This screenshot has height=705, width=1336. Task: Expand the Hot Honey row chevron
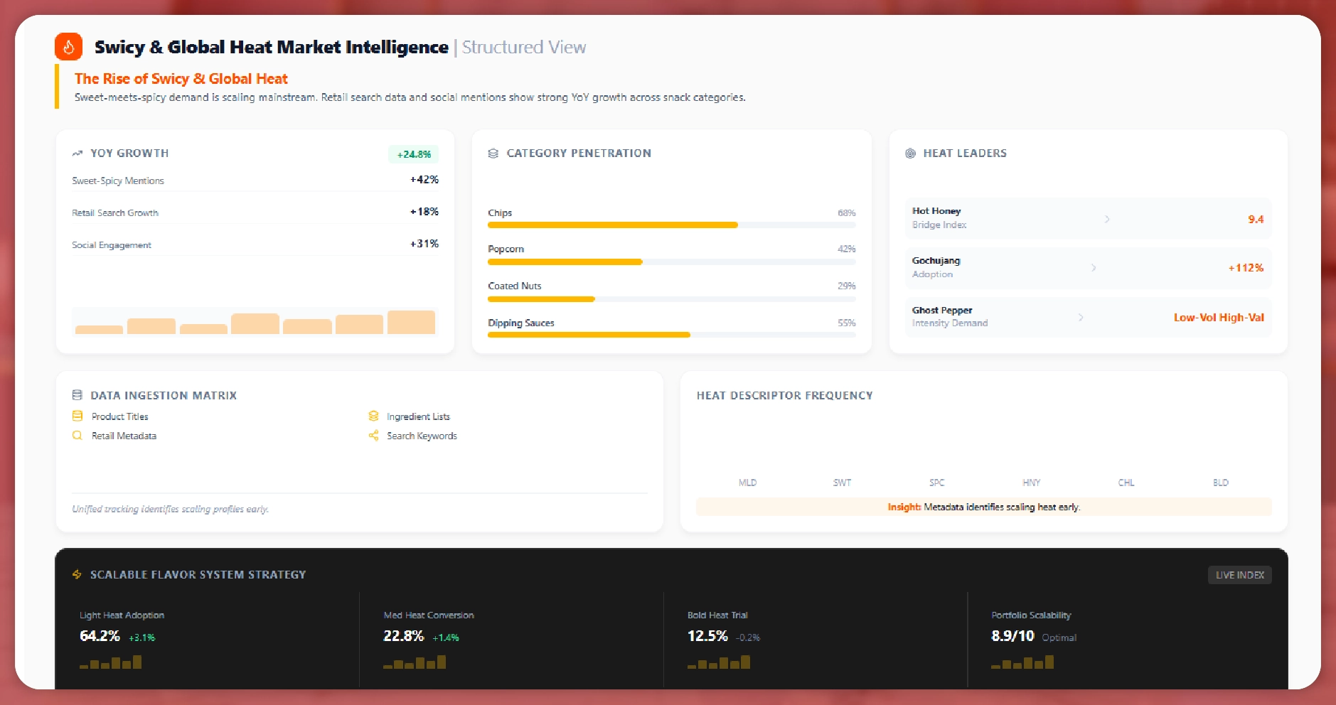coord(1107,219)
